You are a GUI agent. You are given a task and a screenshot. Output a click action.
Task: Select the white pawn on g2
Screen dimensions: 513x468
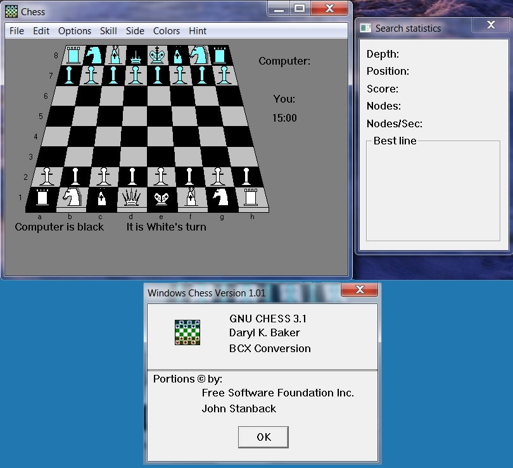[218, 177]
